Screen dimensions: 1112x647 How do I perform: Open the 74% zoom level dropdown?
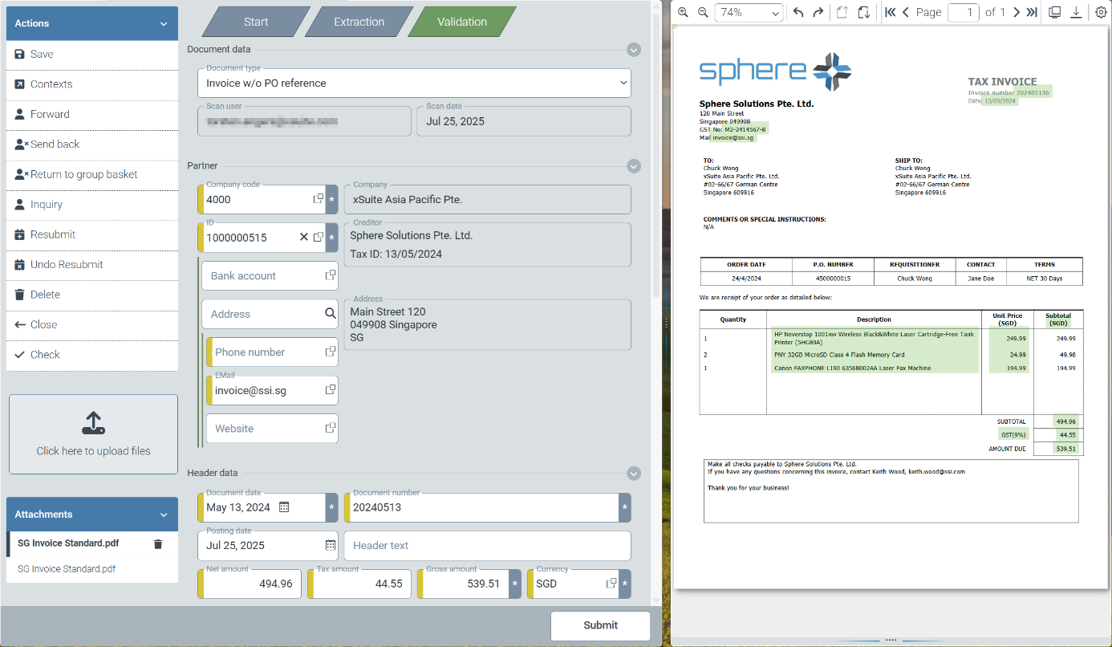(x=749, y=12)
